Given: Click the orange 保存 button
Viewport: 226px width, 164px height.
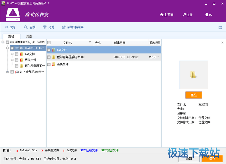Looking at the screenshot, I should pyautogui.click(x=212, y=159).
